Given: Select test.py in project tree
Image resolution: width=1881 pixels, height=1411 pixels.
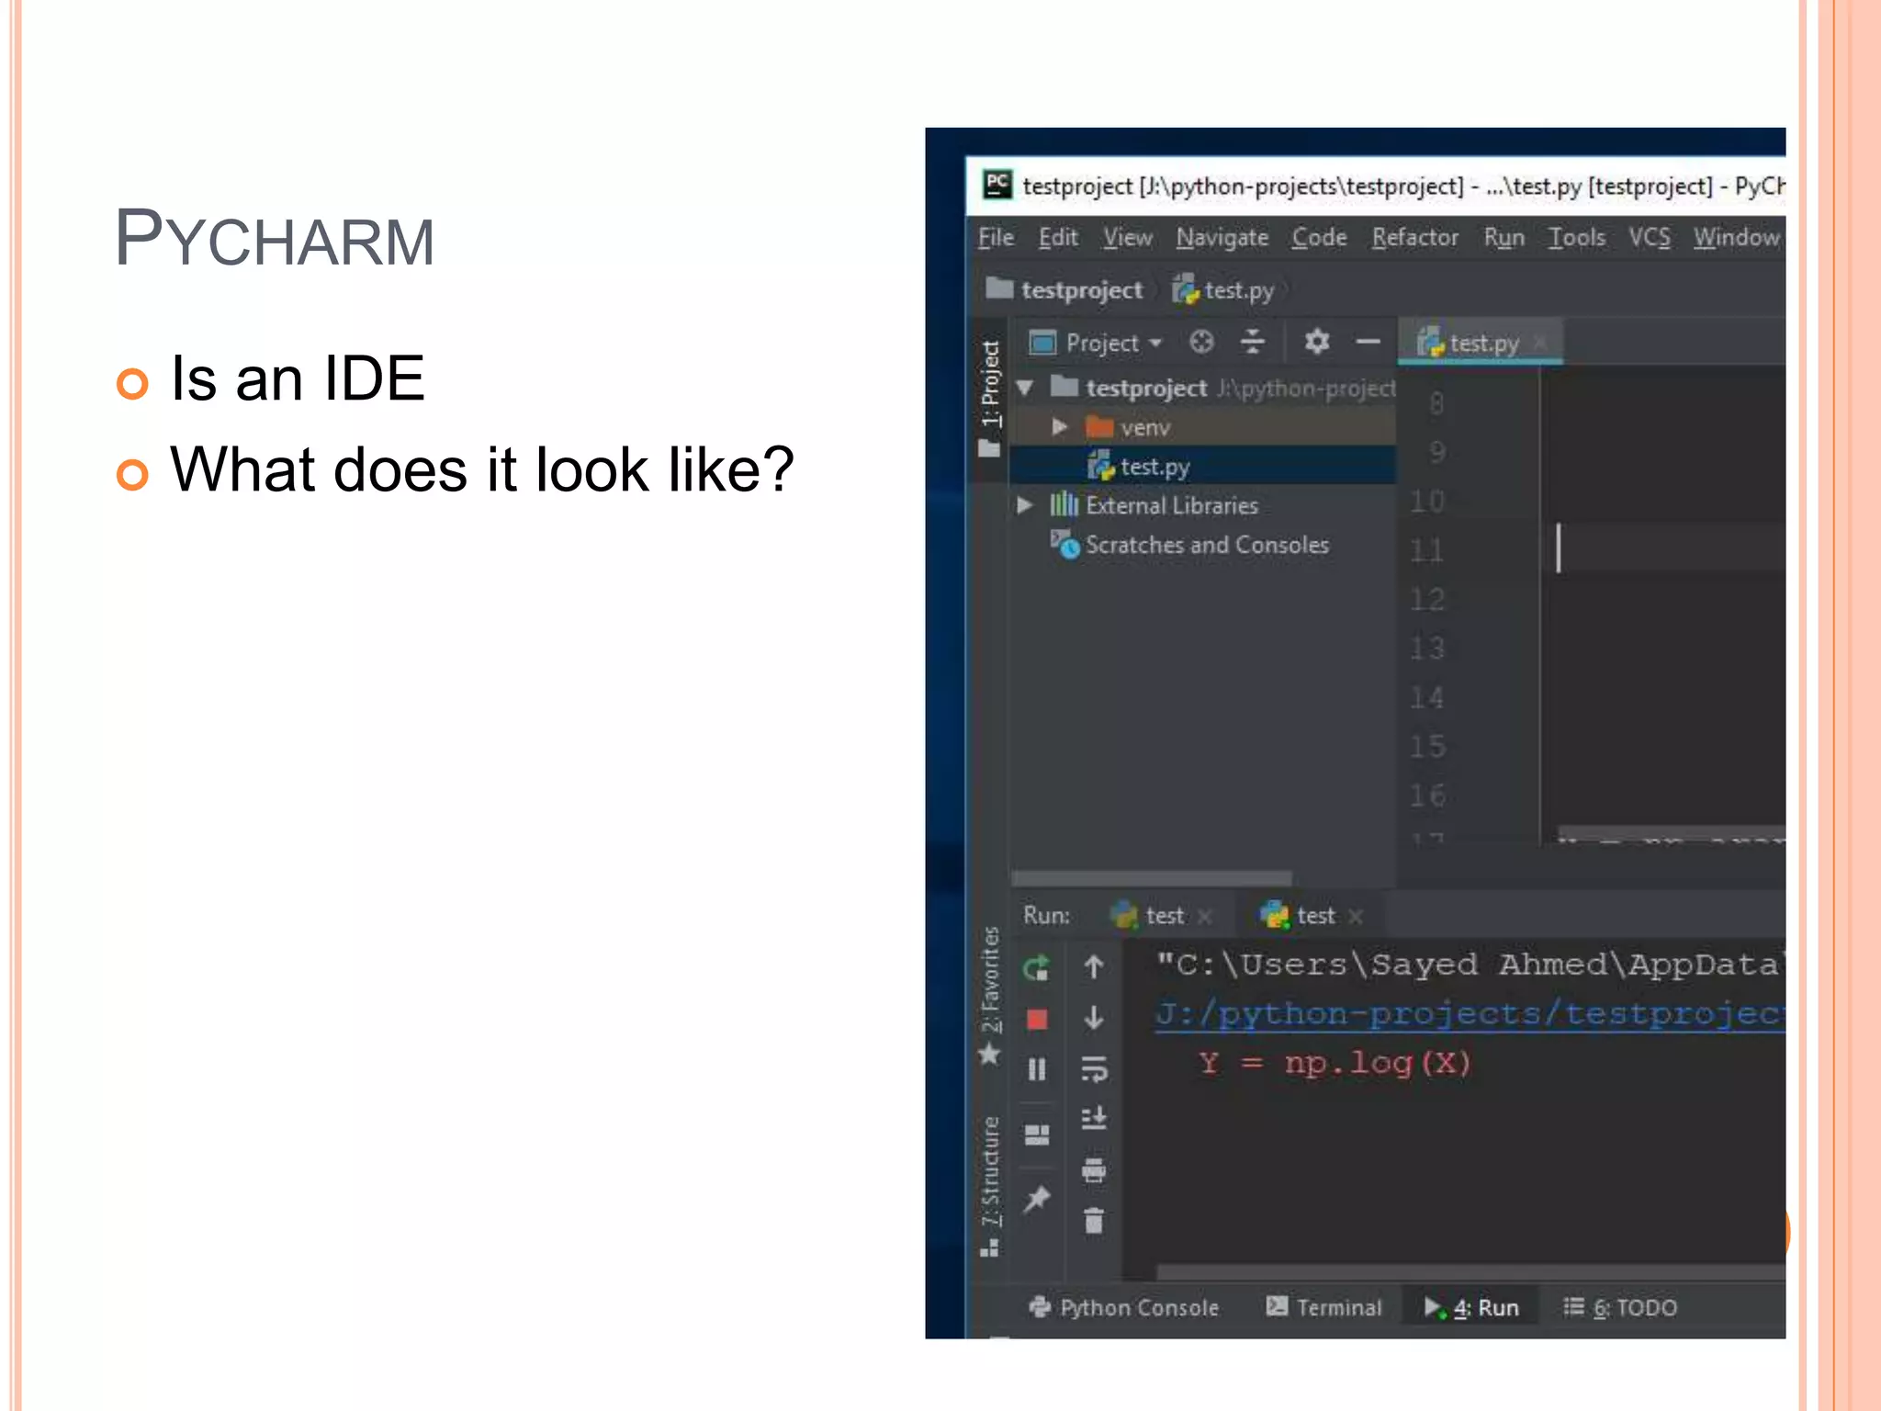Looking at the screenshot, I should pyautogui.click(x=1155, y=467).
